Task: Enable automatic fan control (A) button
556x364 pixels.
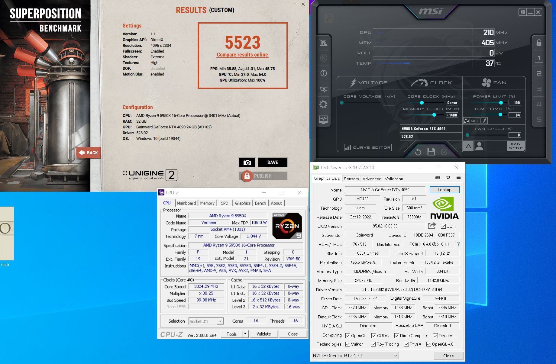Action: click(x=468, y=147)
